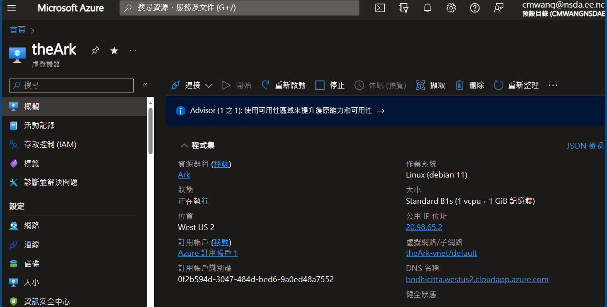
Task: Click the Microsoft Azure logo text
Action: (71, 8)
